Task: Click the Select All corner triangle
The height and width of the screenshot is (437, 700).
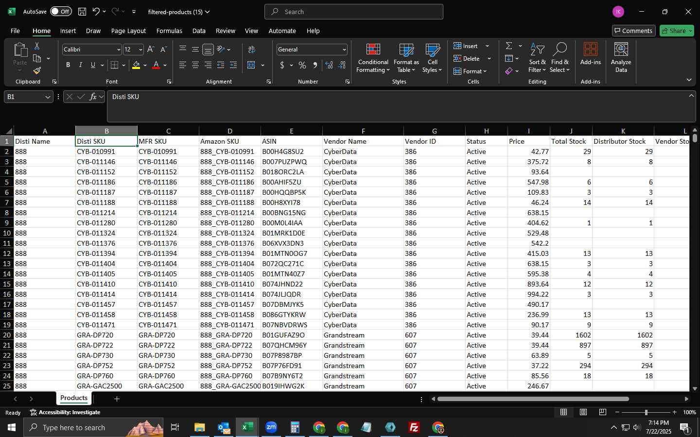Action: [9, 131]
